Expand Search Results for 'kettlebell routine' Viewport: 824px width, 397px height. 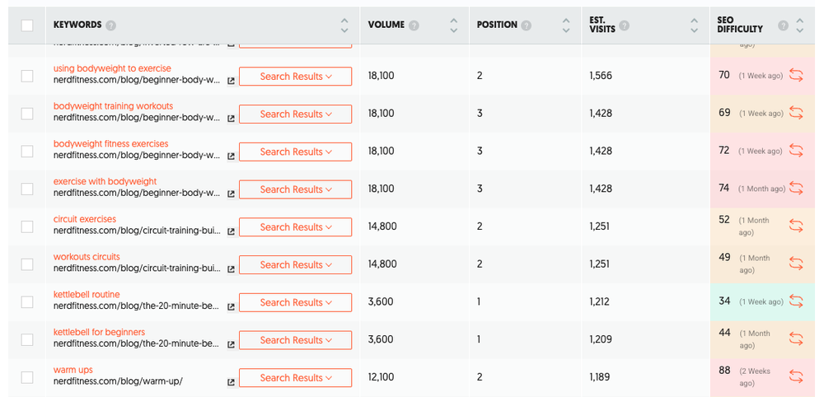coord(295,302)
